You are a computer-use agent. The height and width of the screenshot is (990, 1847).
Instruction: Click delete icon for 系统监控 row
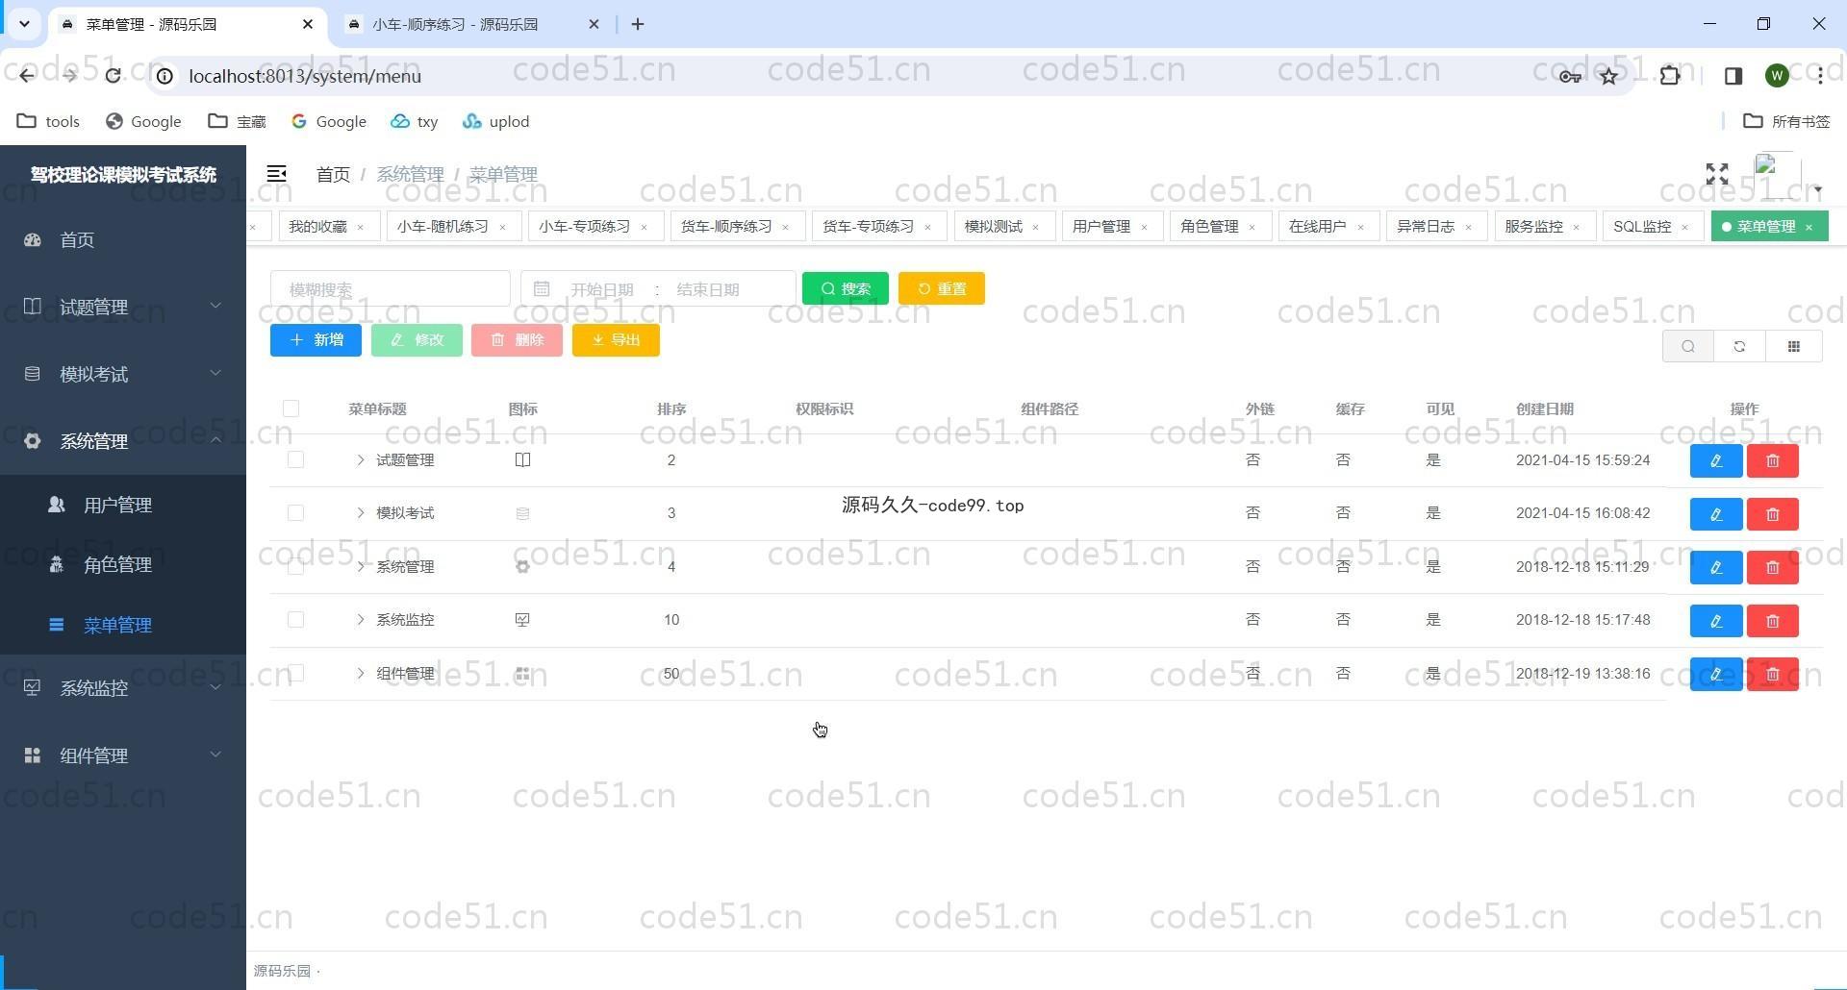[x=1773, y=621]
